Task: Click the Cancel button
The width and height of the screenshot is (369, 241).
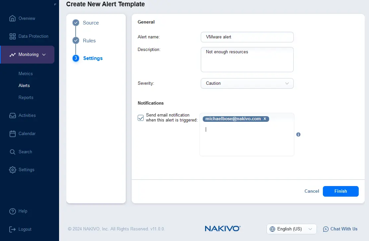Action: coord(312,191)
